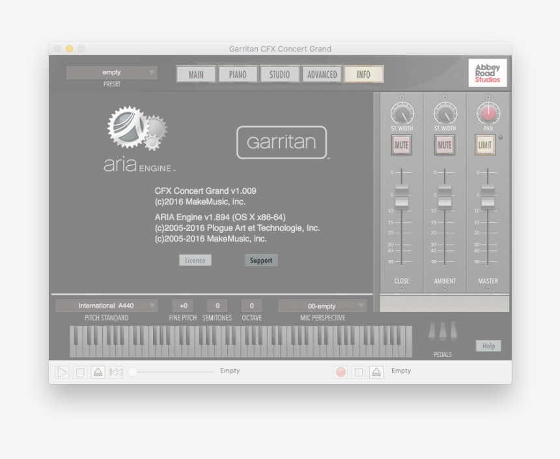Click the empty display panel under the mixer
Image resolution: width=560 pixels, height=459 pixels.
coord(445,304)
